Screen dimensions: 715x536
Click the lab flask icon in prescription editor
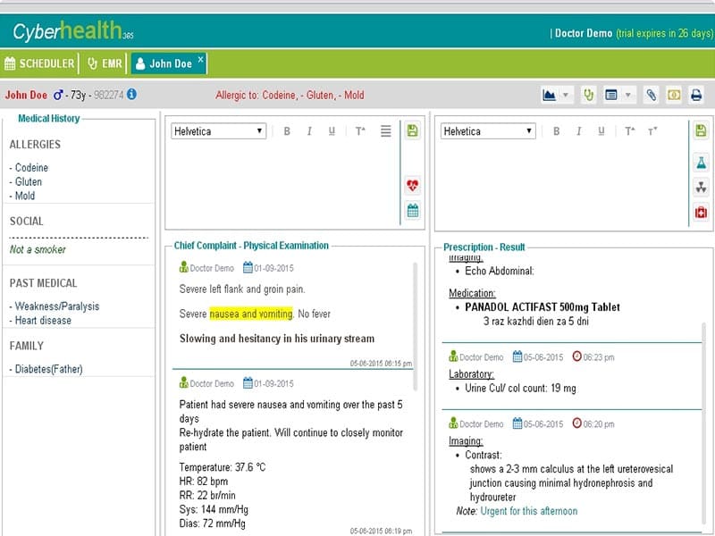pyautogui.click(x=701, y=163)
